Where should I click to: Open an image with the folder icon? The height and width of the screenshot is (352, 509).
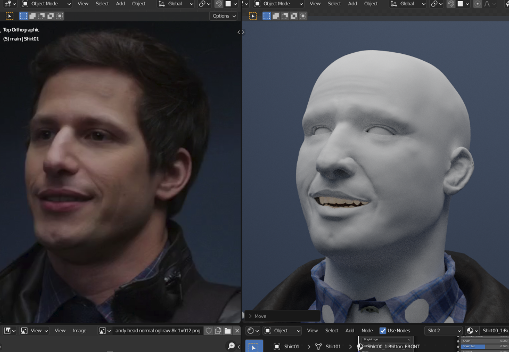pos(227,331)
